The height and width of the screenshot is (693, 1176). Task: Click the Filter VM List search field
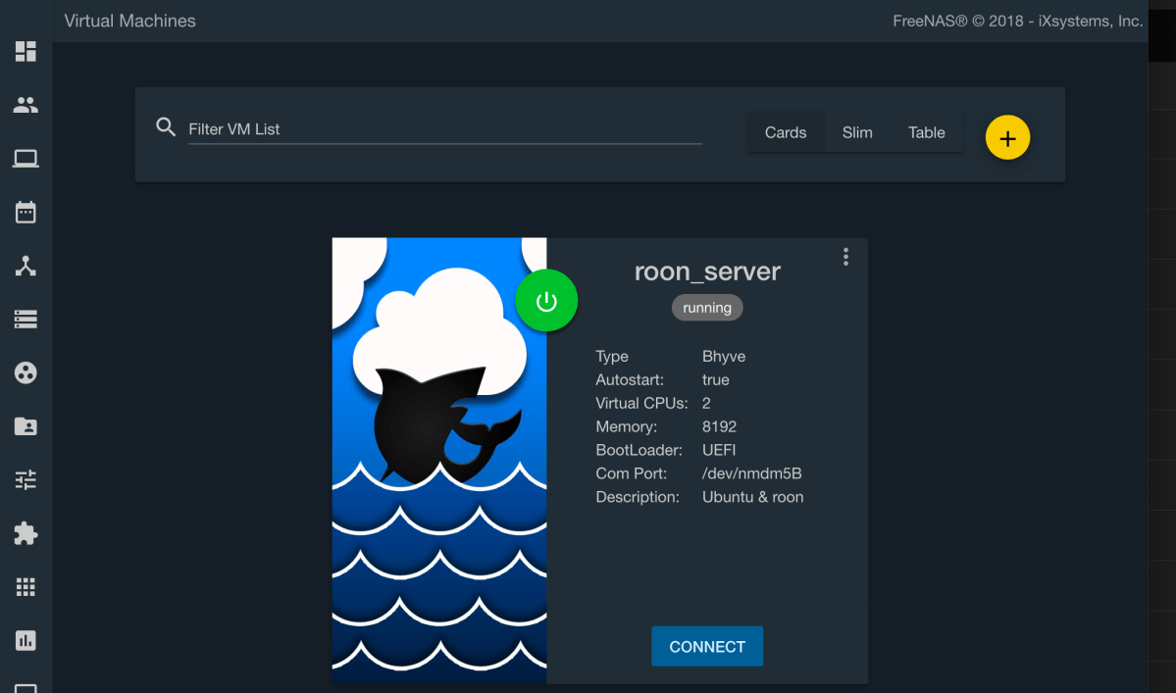[x=444, y=129]
